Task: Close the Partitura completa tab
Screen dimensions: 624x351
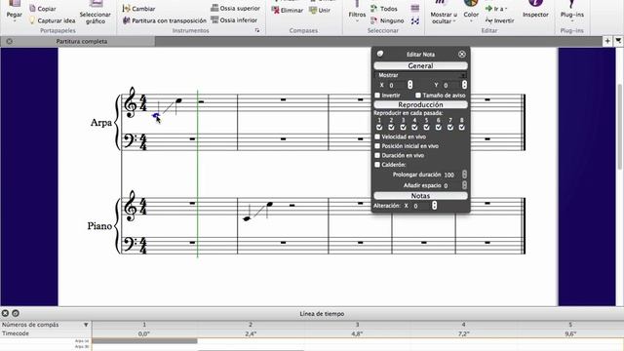Action: 9,41
